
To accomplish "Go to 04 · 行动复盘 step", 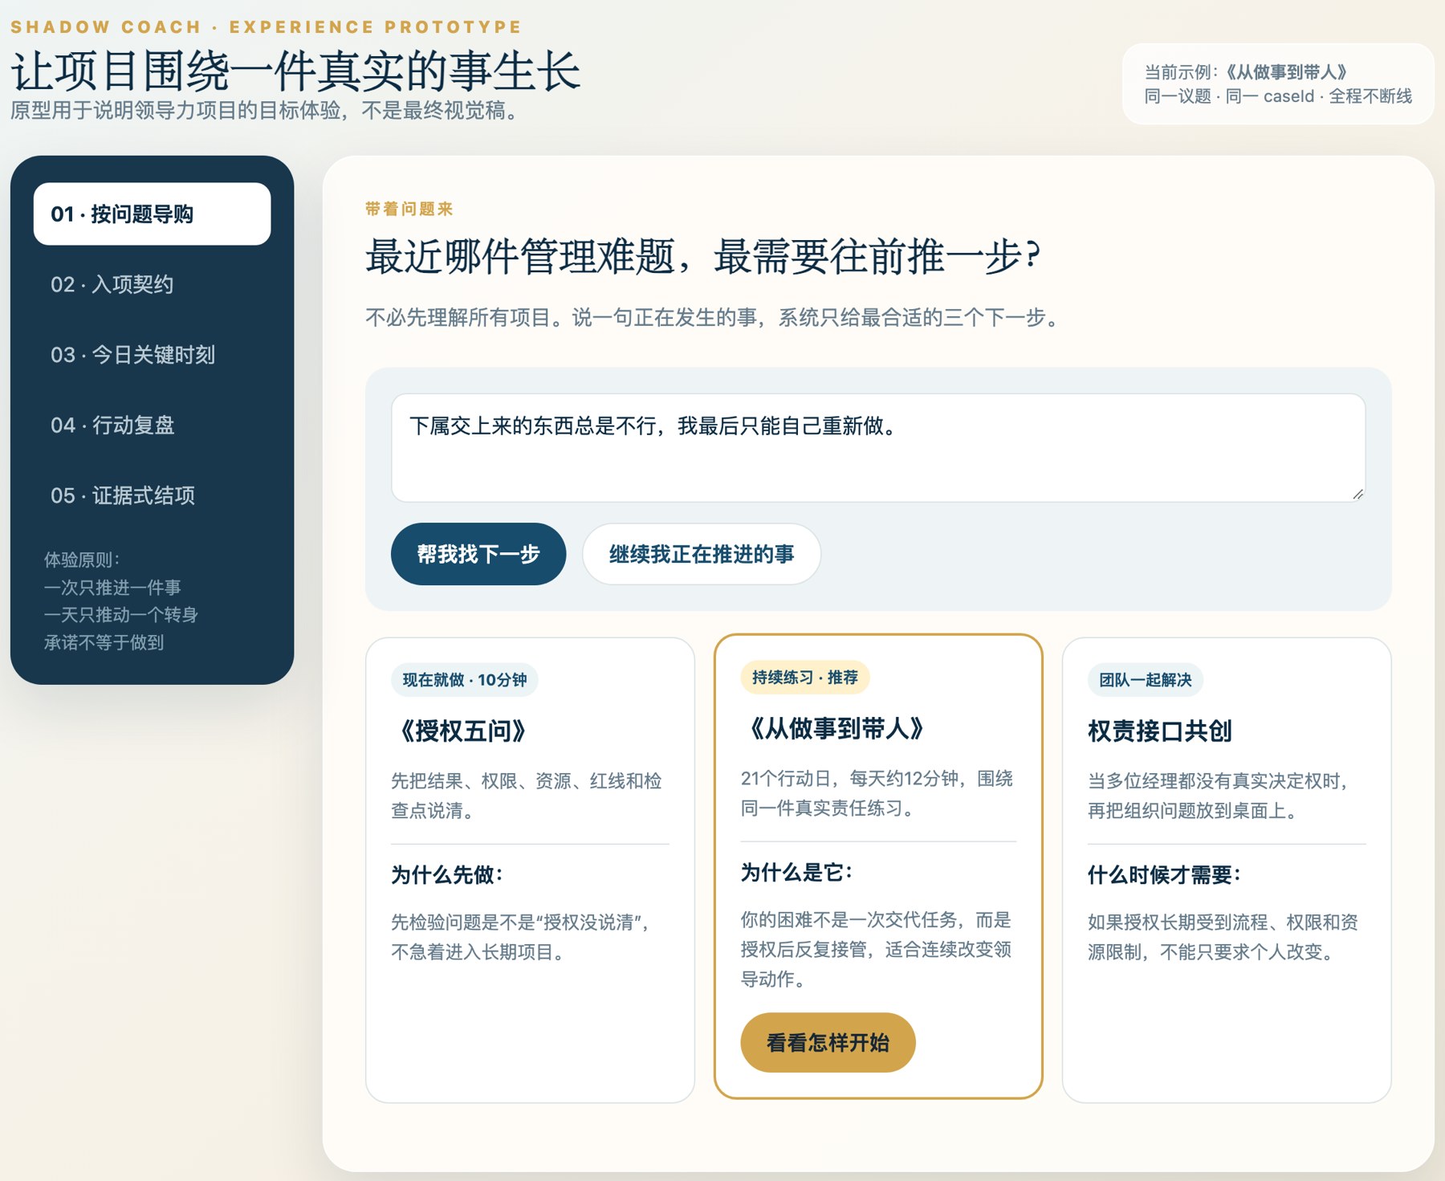I will click(x=152, y=425).
